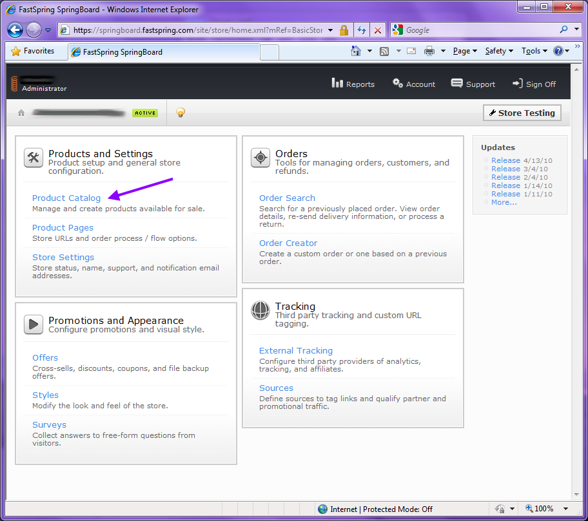
Task: Open the External Tracking link
Action: (x=296, y=350)
